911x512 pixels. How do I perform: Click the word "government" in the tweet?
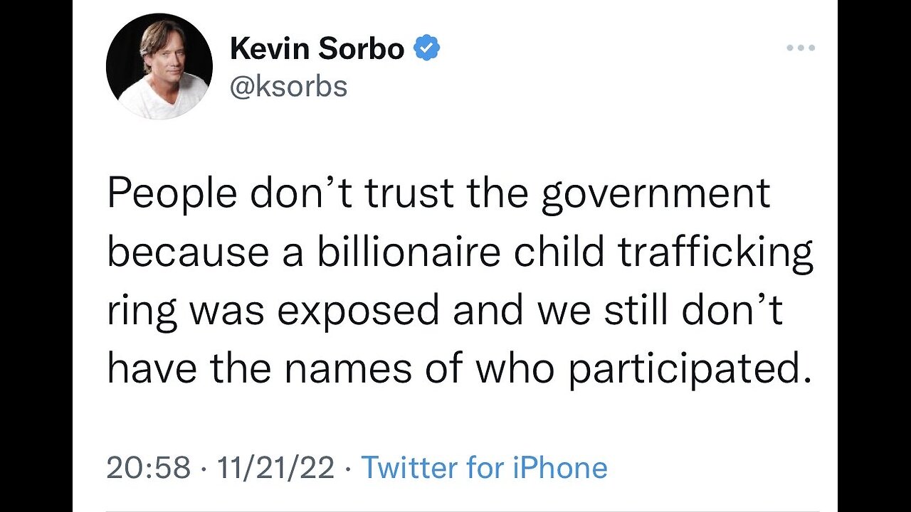(x=655, y=194)
